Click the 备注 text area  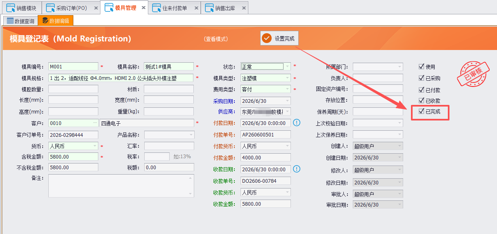point(121,186)
